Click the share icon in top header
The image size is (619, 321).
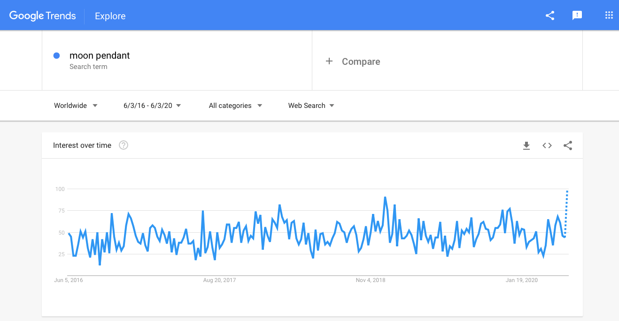[x=550, y=15]
